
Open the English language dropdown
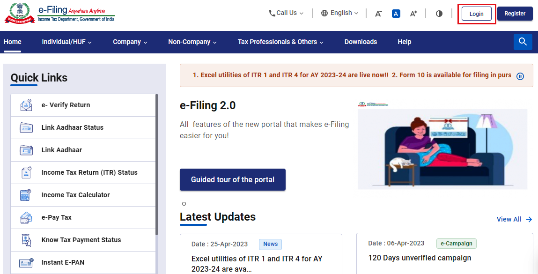(339, 13)
